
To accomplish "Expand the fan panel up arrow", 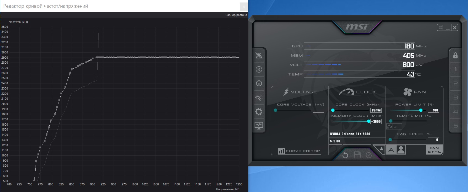I will 381,149.
